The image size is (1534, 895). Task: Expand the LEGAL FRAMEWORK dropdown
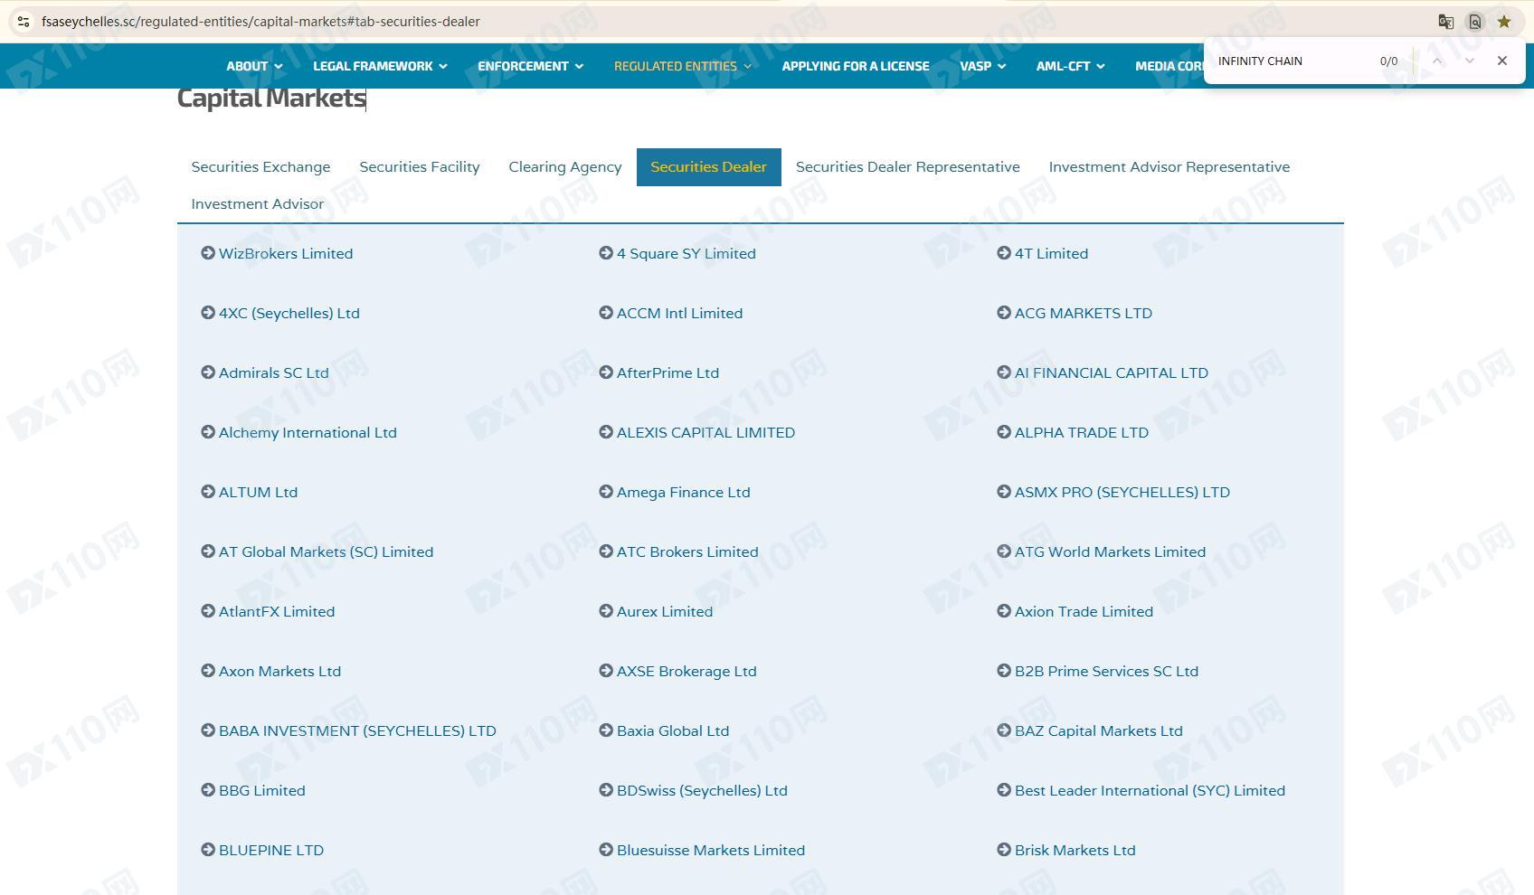[x=380, y=66]
